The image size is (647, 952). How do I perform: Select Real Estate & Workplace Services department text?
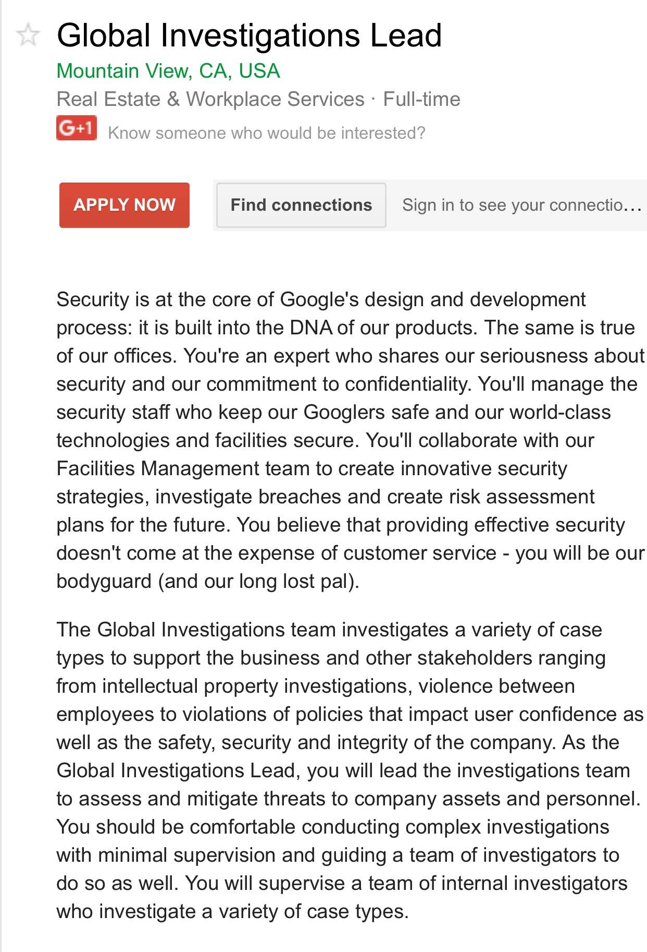coord(210,99)
